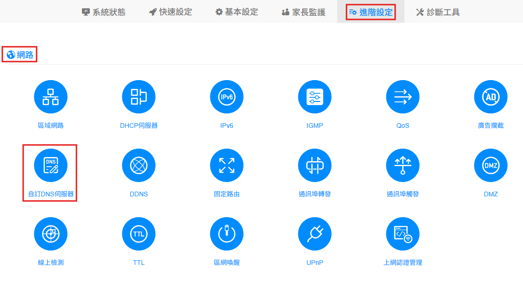The height and width of the screenshot is (282, 523).
Task: Switch to the 系統狀態 tab
Action: 103,12
